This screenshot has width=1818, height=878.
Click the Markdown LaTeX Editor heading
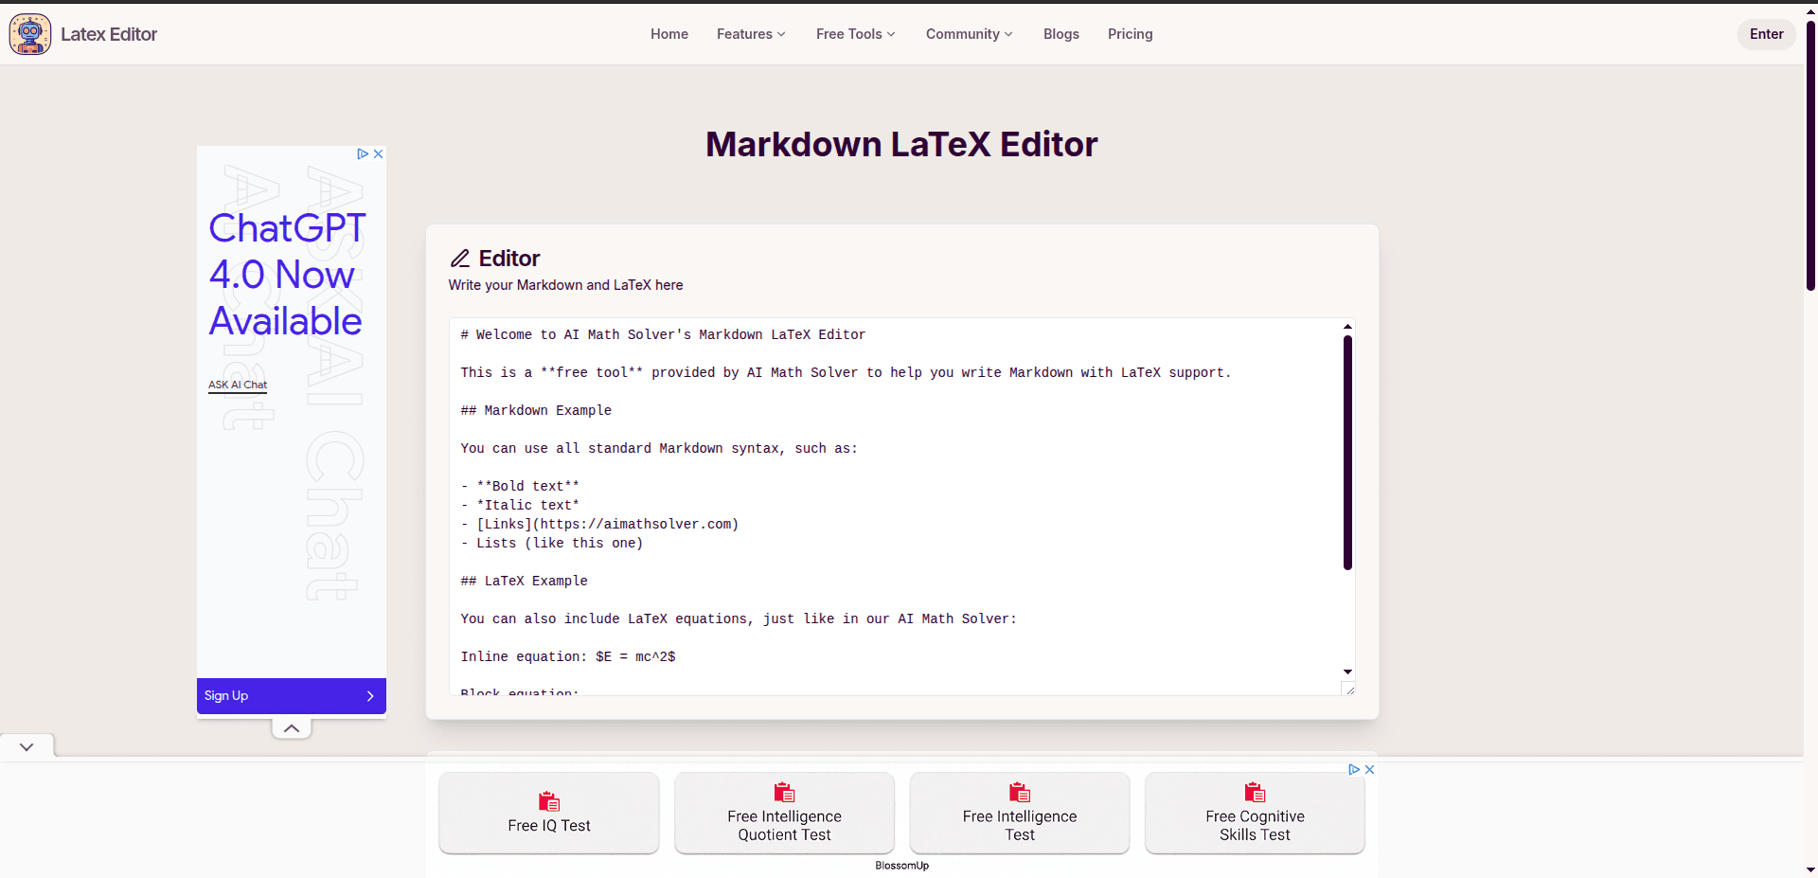point(901,144)
